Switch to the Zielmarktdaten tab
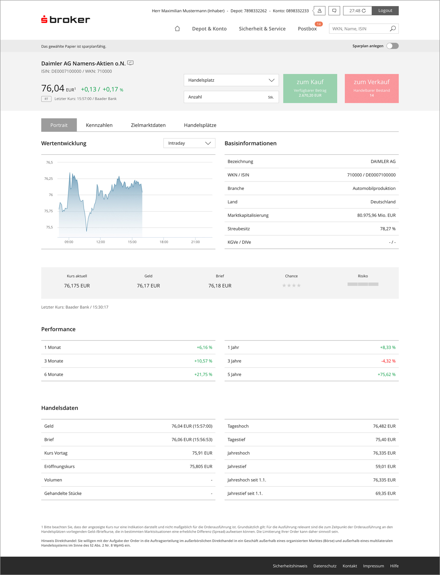 [148, 125]
